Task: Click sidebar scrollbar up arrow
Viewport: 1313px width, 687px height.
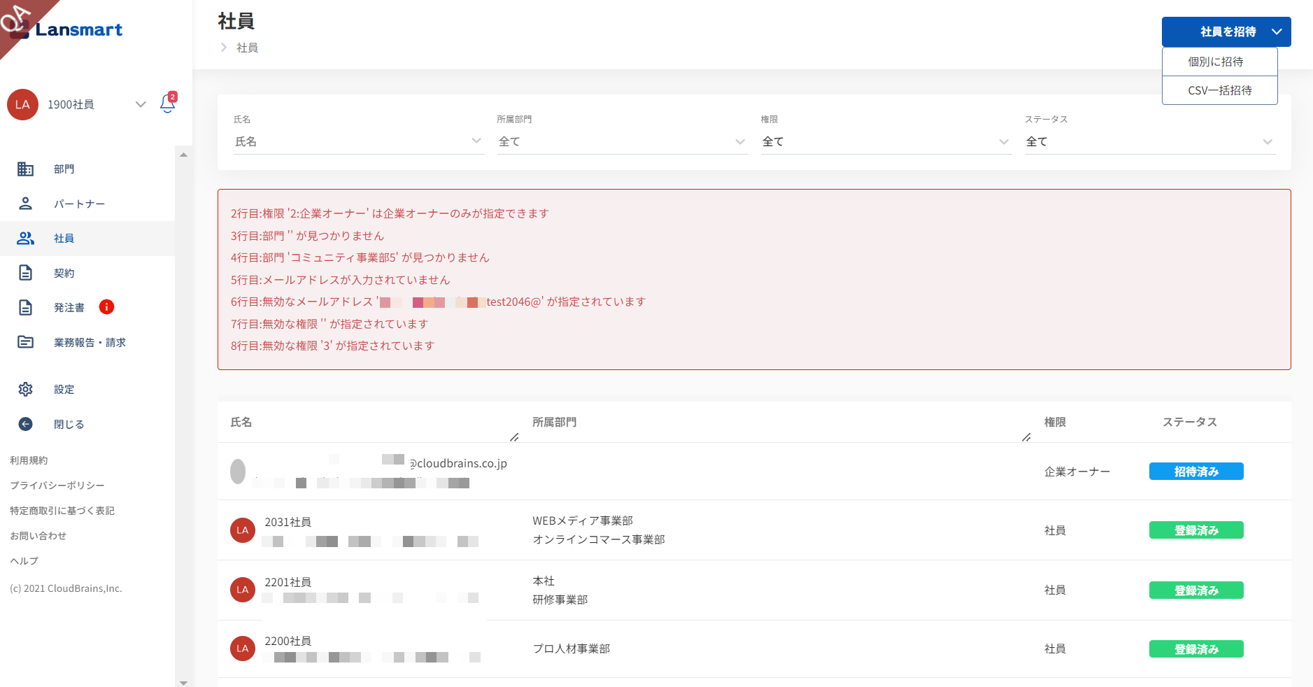Action: click(183, 155)
